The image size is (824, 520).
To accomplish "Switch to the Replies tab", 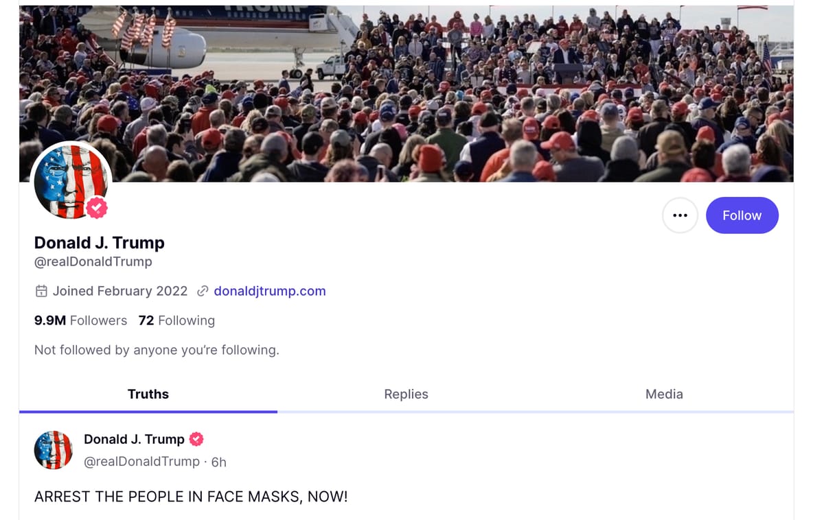I will [x=406, y=394].
